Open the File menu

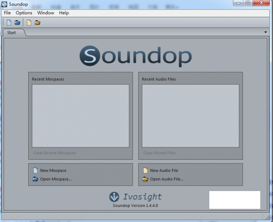pos(7,13)
